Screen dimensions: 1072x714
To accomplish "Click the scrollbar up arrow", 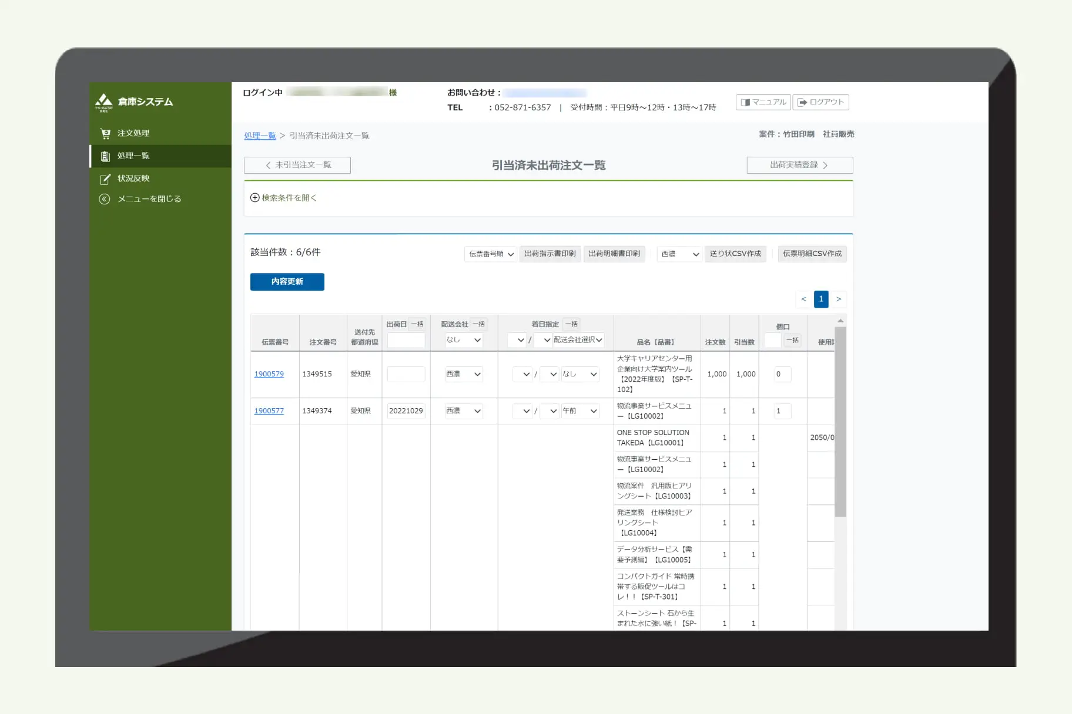I will (840, 321).
